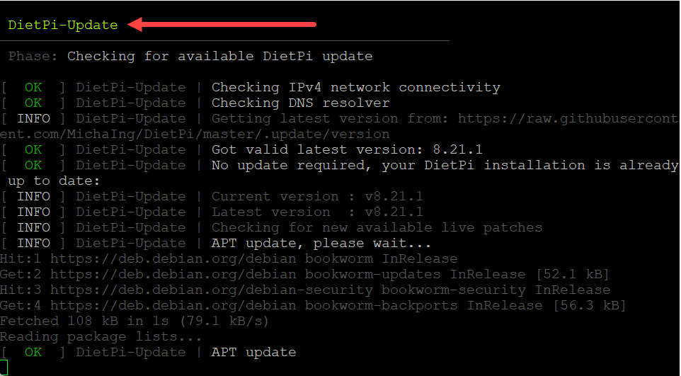Click the INFO tag beside Current version

click(x=33, y=196)
